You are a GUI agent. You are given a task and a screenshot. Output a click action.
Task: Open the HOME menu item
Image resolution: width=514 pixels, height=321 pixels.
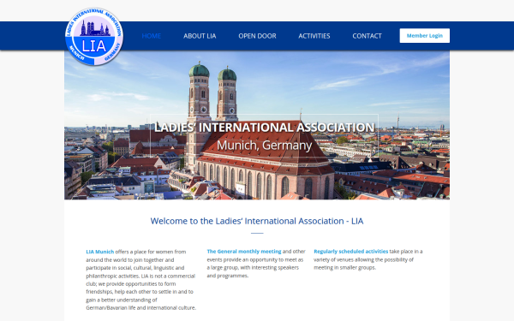tap(151, 36)
